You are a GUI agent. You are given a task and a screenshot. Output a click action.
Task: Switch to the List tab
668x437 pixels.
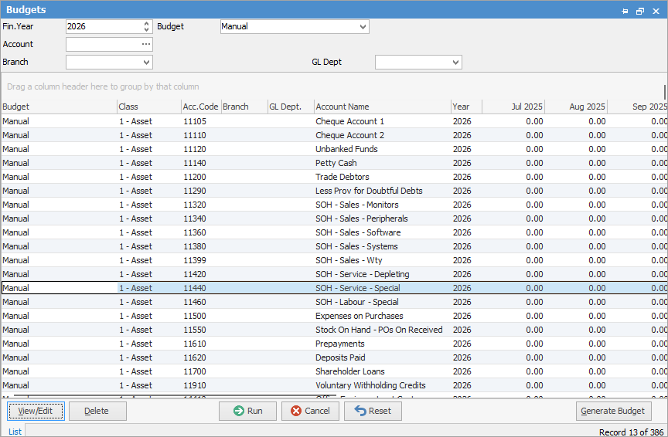click(x=15, y=432)
